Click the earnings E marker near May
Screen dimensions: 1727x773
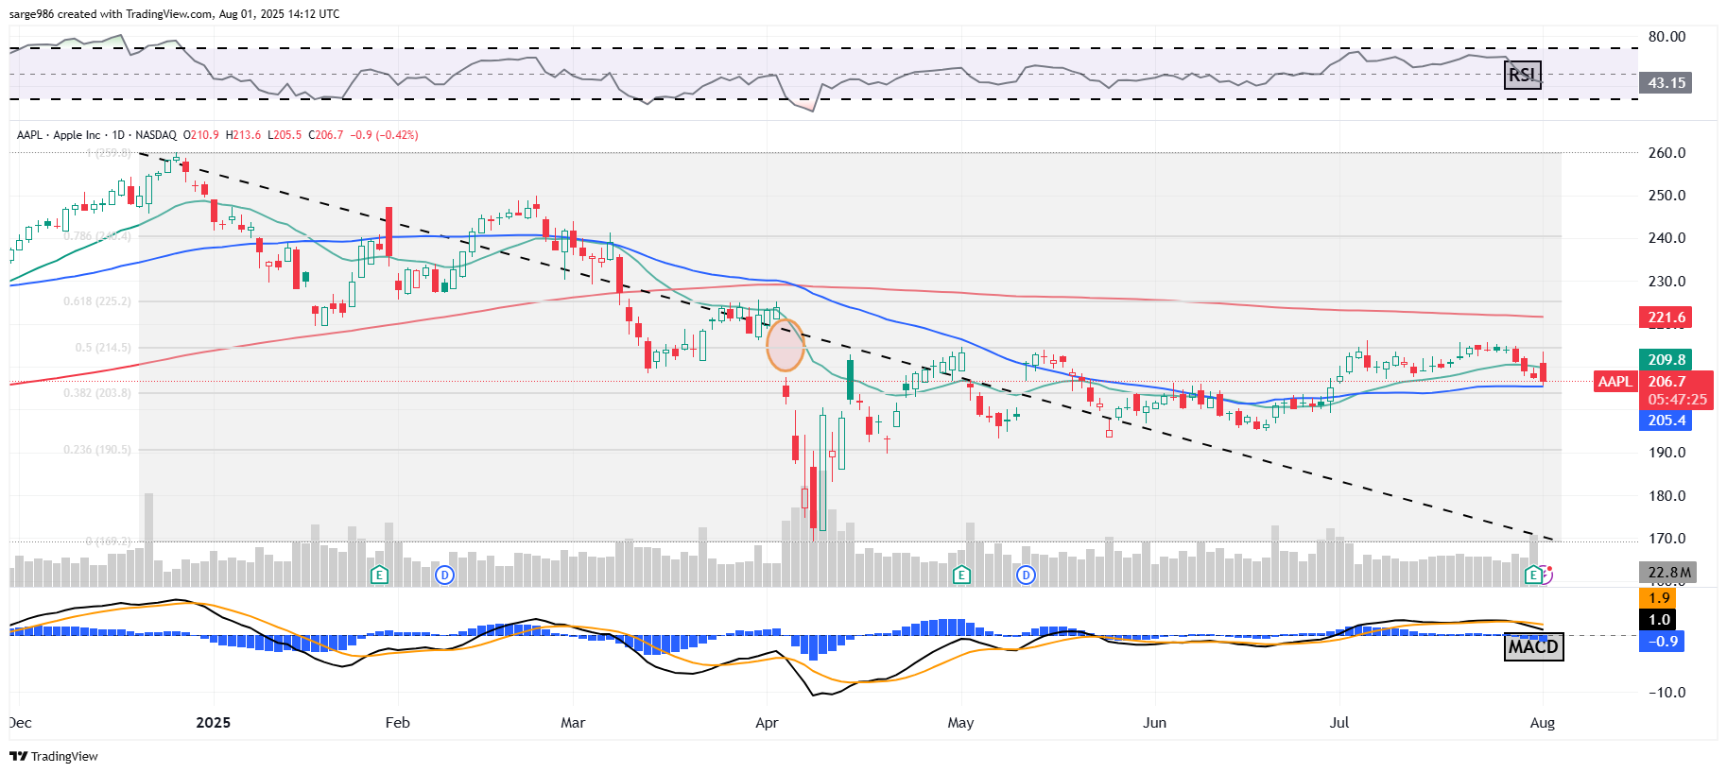961,575
